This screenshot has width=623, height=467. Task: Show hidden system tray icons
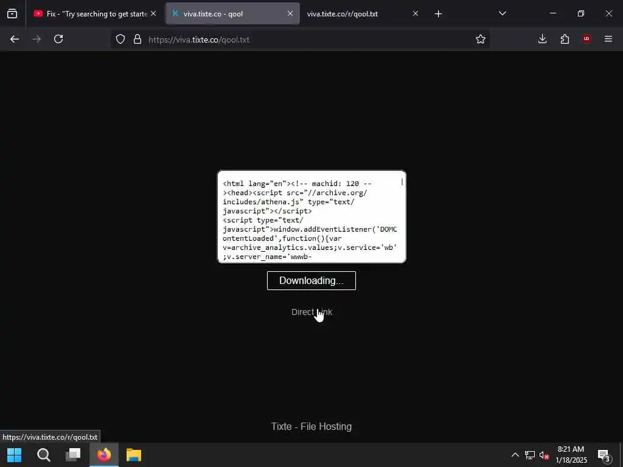coord(515,455)
